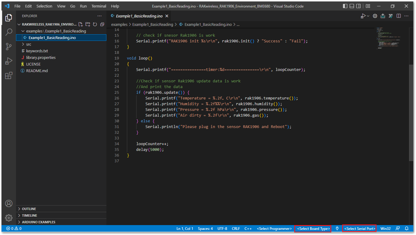Viewport: 416px width, 235px height.
Task: Open the Edit menu
Action: point(28,6)
